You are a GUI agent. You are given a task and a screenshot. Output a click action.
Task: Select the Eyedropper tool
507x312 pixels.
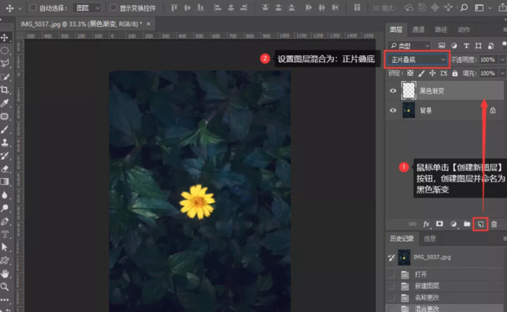click(x=4, y=103)
